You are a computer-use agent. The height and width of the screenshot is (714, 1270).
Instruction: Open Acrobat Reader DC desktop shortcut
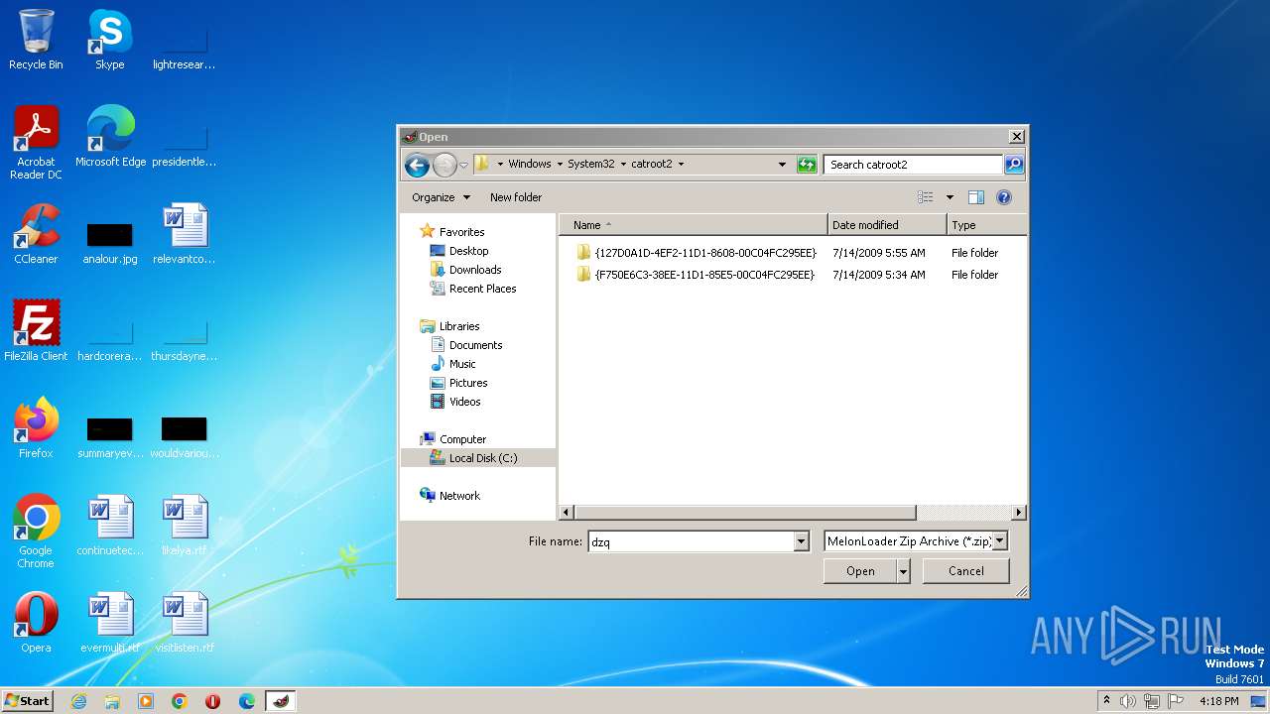(x=36, y=143)
